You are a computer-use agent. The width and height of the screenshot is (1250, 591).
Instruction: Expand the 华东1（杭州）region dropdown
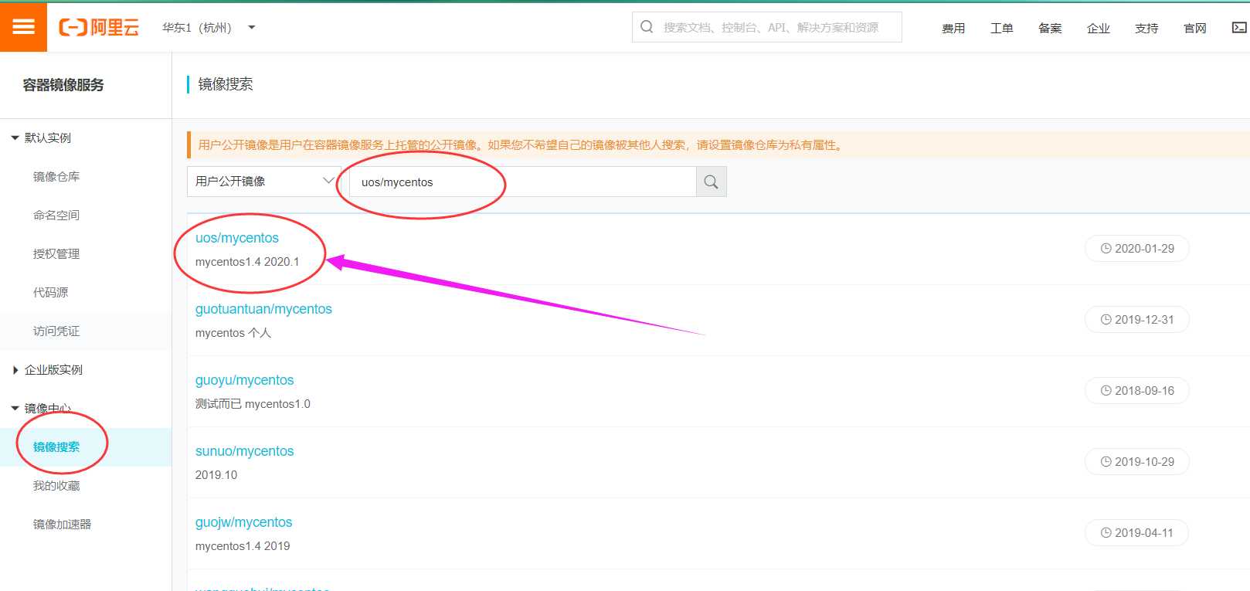pyautogui.click(x=209, y=28)
